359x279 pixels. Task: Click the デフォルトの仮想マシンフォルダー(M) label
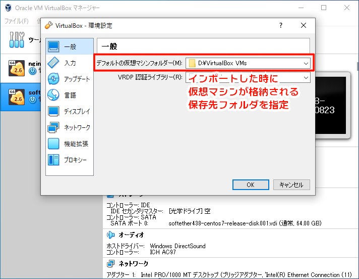click(x=139, y=63)
